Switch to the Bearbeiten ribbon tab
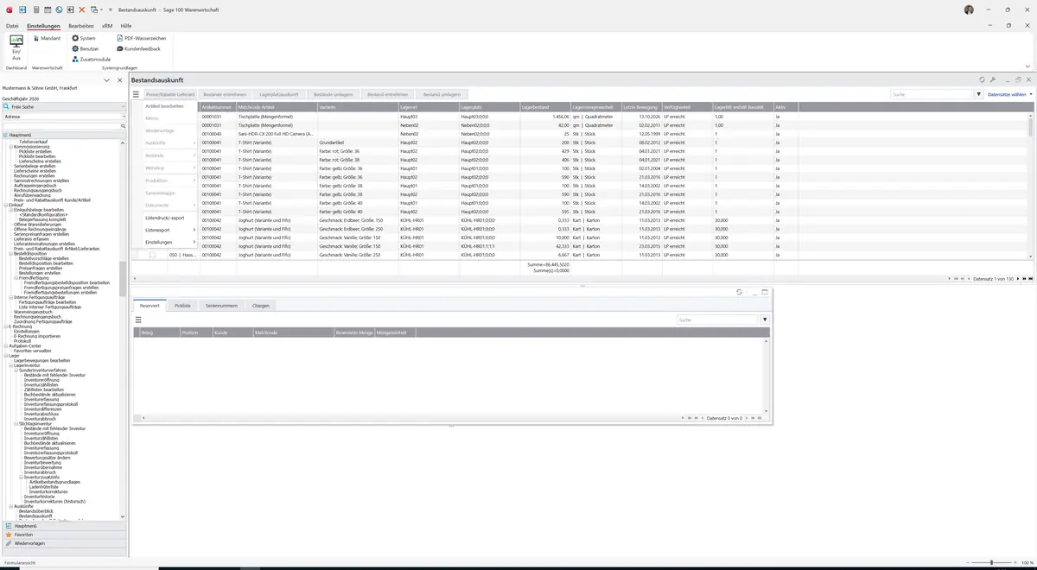 click(80, 26)
